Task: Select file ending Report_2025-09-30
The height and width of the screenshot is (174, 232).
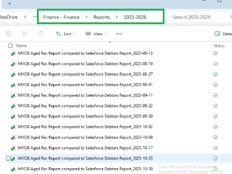Action: 85,116
